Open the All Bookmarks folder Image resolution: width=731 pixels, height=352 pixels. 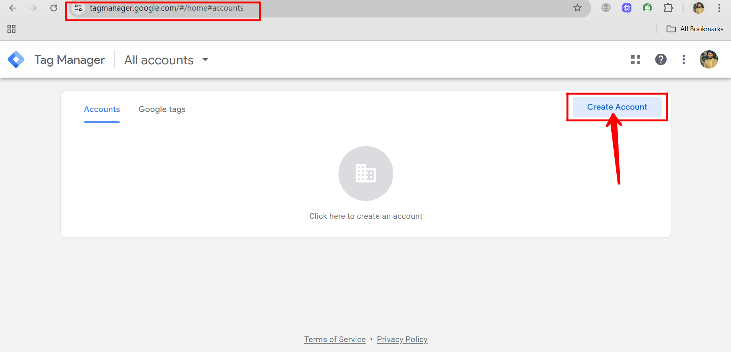point(695,29)
